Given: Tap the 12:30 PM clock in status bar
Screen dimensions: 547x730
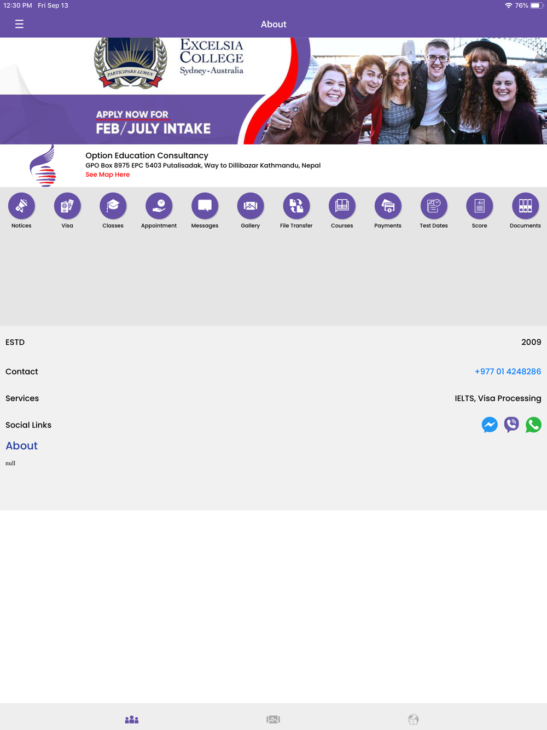Looking at the screenshot, I should (x=18, y=5).
